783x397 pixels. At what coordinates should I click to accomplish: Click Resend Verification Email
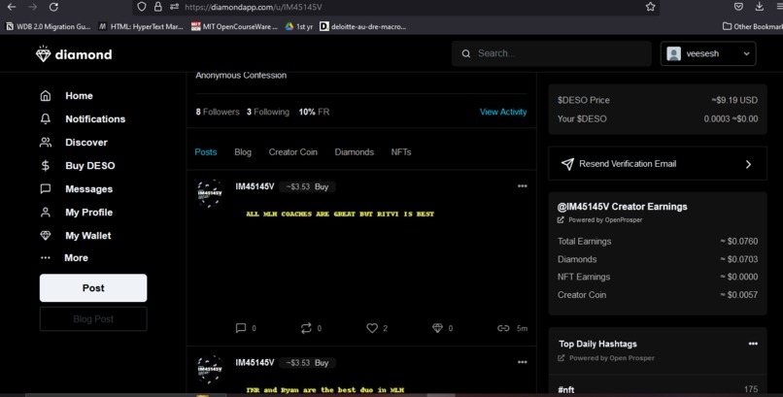coord(657,164)
